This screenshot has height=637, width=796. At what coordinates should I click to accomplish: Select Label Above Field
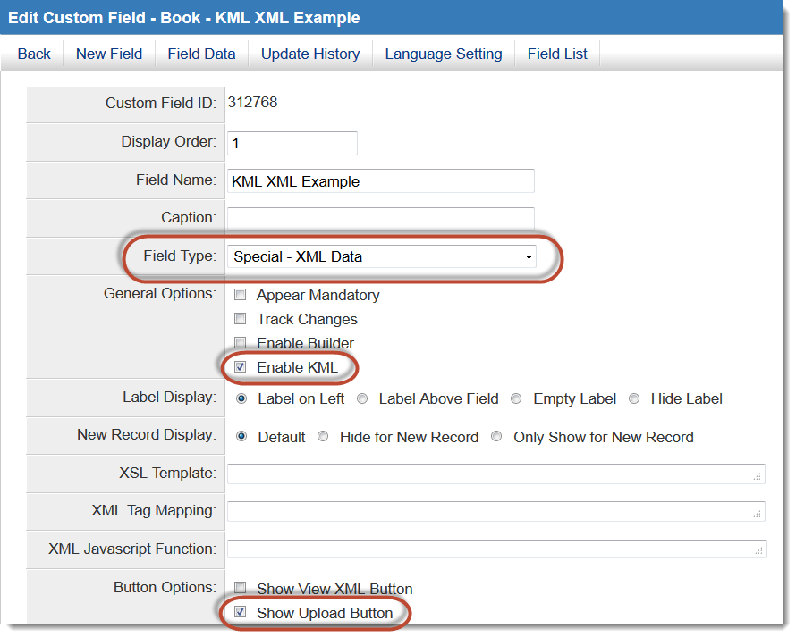tap(362, 398)
